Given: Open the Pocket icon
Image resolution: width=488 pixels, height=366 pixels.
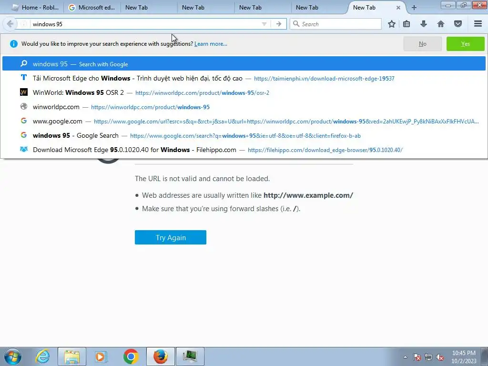Looking at the screenshot, I should [458, 24].
